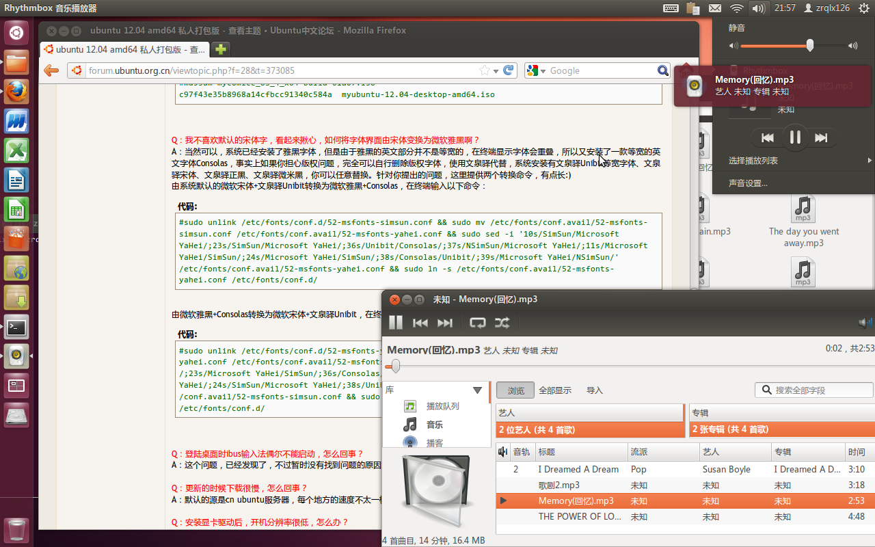This screenshot has width=875, height=547.
Task: Click the album cover art placeholder
Action: click(435, 490)
